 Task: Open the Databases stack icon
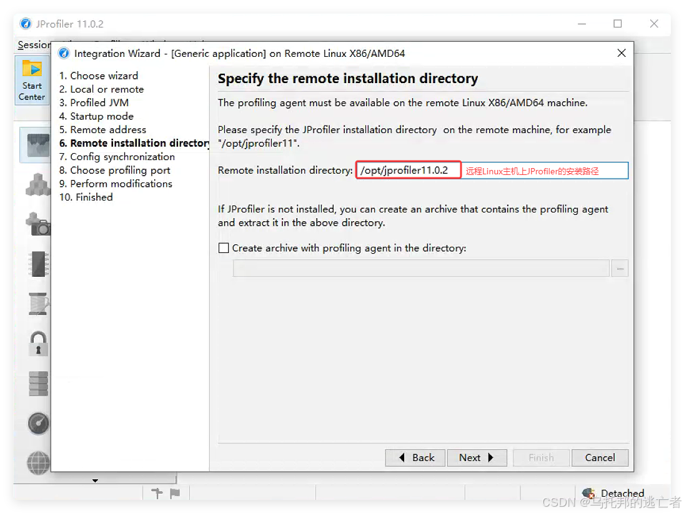[38, 384]
